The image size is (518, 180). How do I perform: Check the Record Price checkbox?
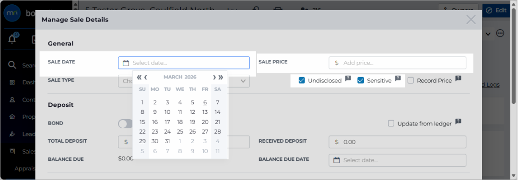click(x=411, y=80)
